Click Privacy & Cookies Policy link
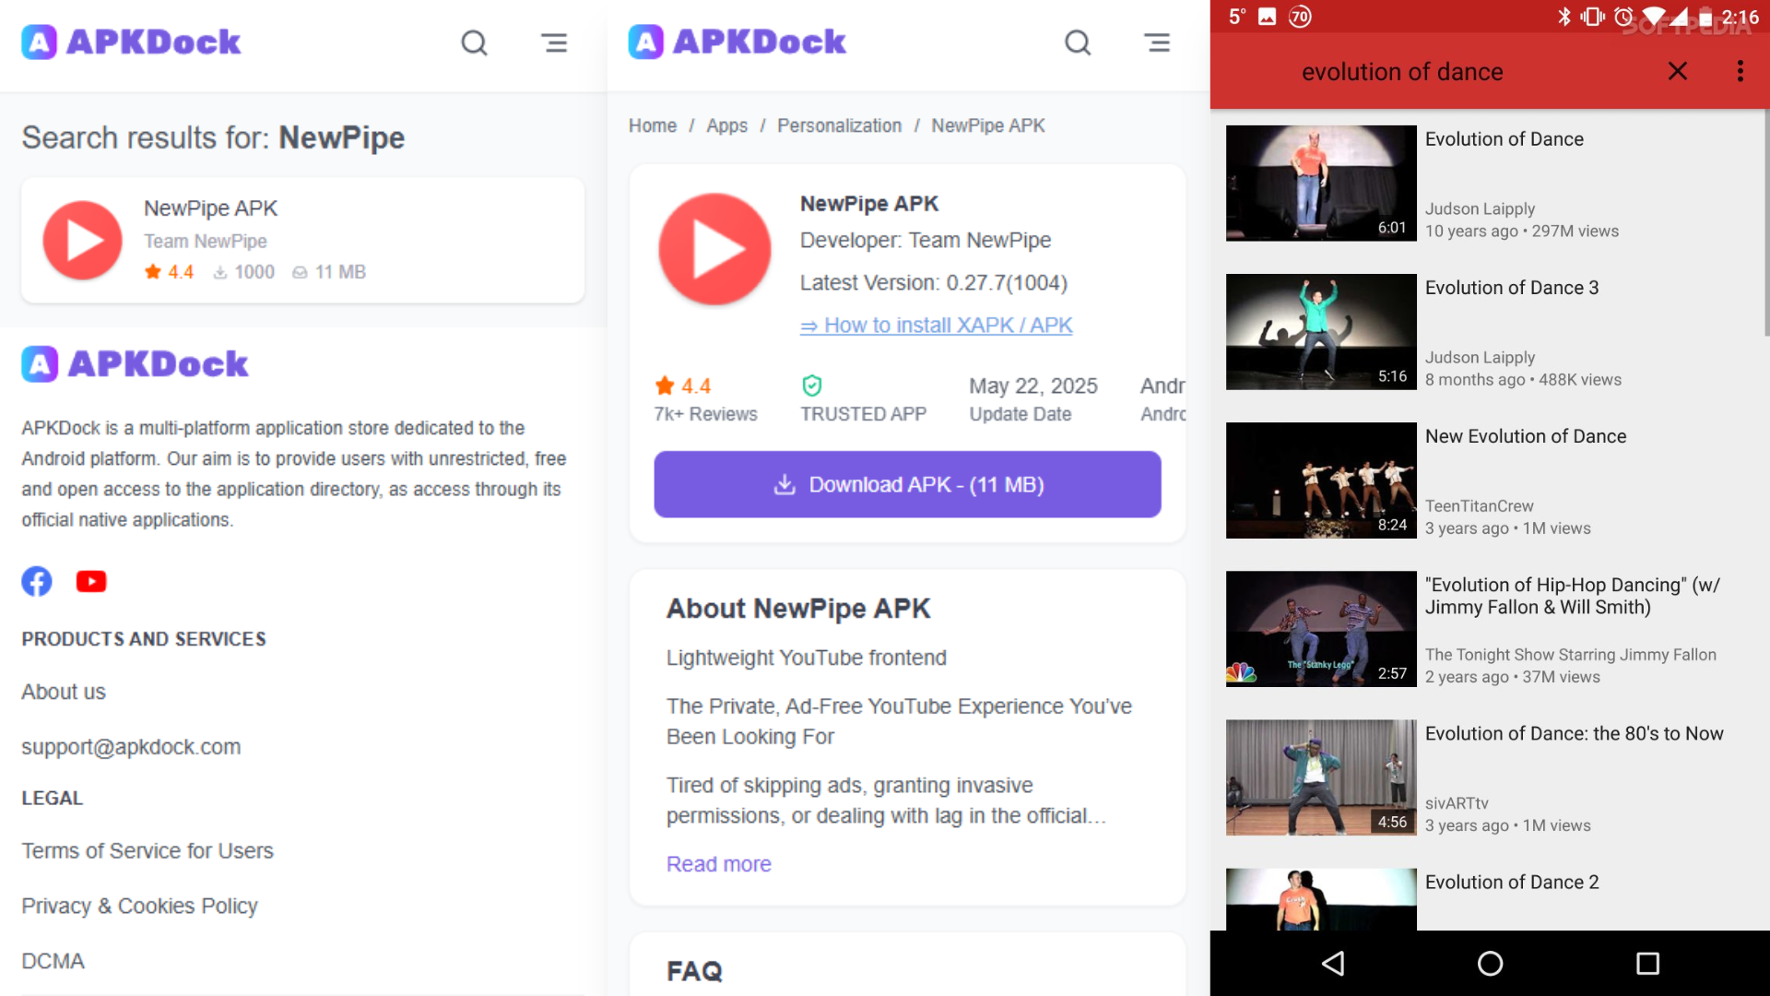Viewport: 1770px width, 996px height. point(140,906)
